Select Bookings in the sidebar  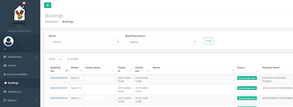click(x=20, y=83)
